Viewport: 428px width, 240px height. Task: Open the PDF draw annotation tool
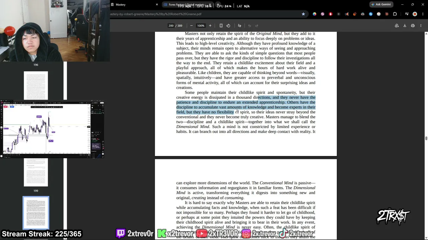pos(239,26)
